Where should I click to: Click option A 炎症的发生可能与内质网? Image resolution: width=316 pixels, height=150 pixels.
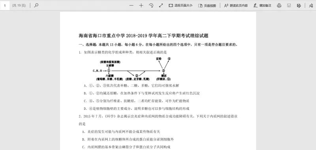(x=121, y=132)
